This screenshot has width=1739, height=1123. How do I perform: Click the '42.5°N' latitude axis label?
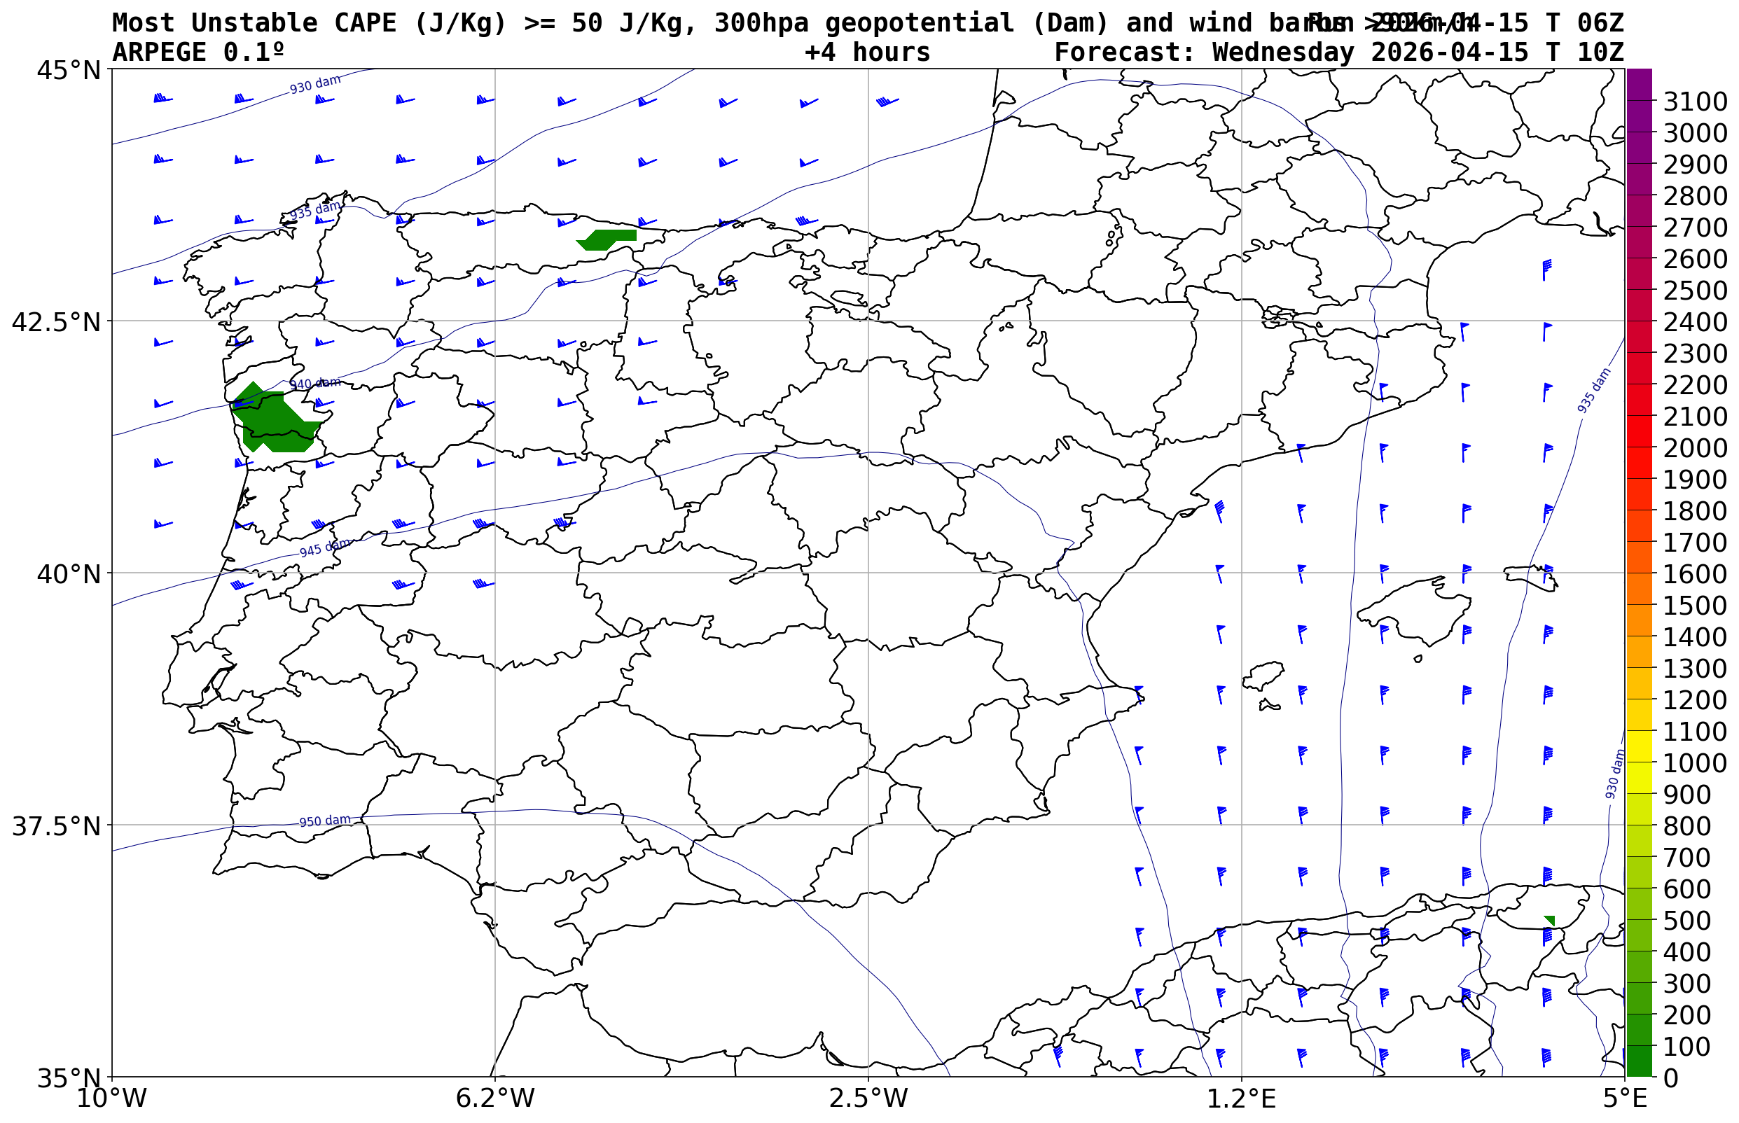(55, 321)
